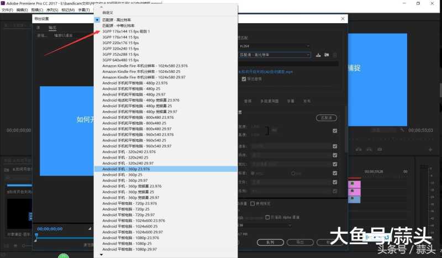Click the video settings vertical scrollbar
The height and width of the screenshot is (258, 442).
346,129
